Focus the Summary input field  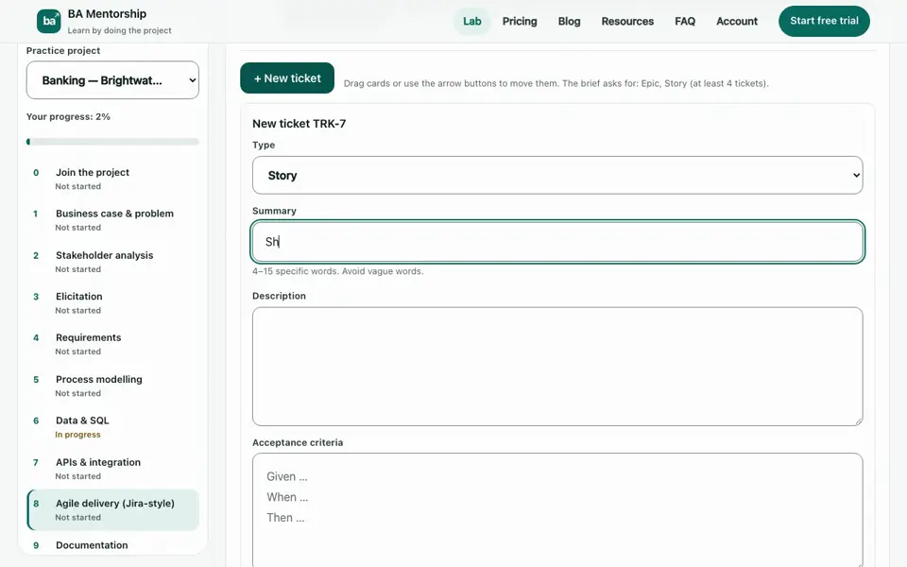[x=557, y=241]
